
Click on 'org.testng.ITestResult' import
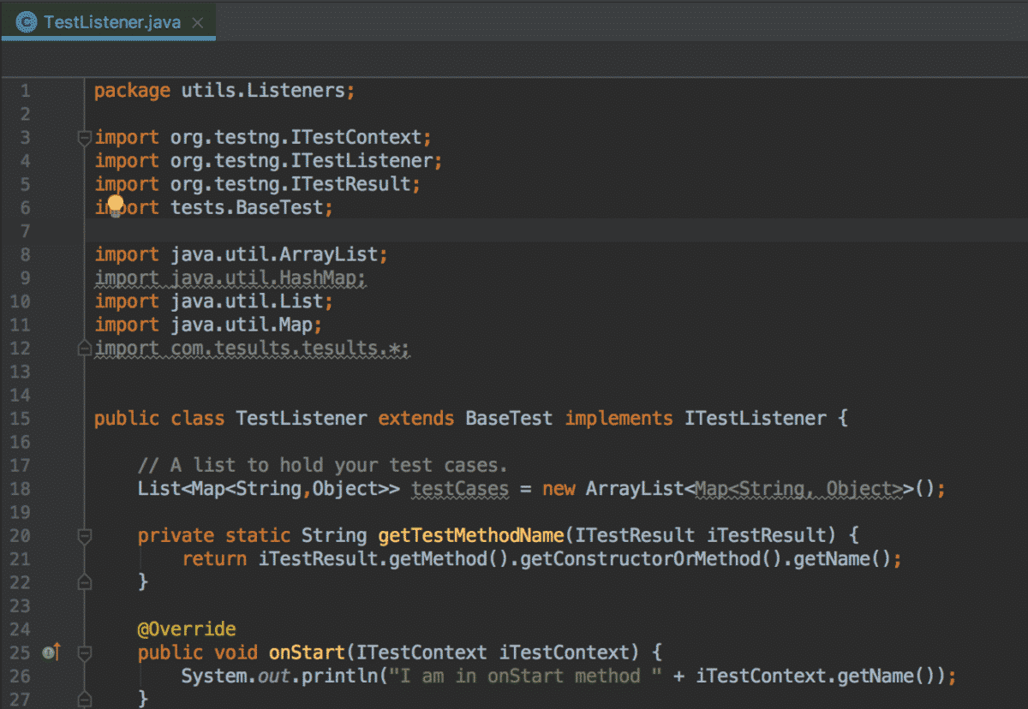tap(291, 184)
